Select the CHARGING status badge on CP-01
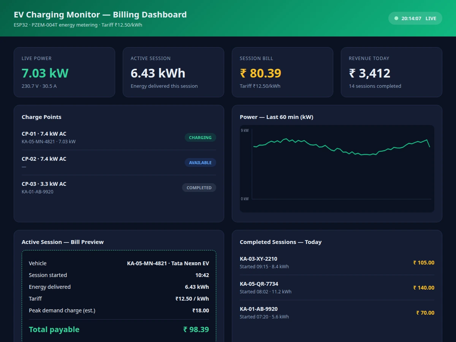The width and height of the screenshot is (456, 342). (x=200, y=138)
